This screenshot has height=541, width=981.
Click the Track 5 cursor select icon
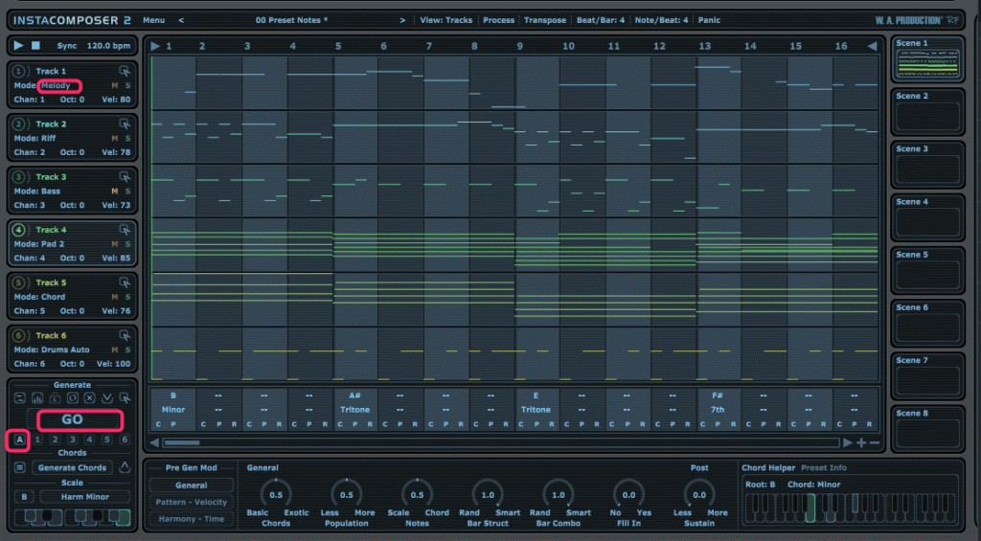125,282
